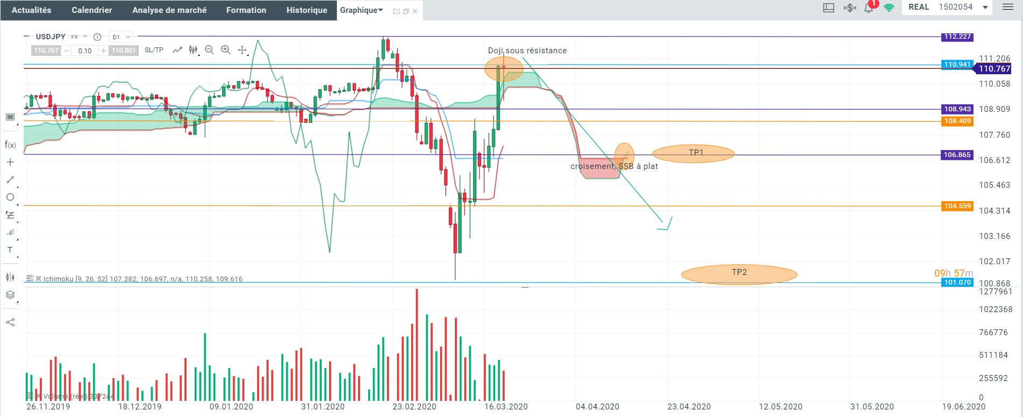Image resolution: width=1023 pixels, height=417 pixels.
Task: Increase the trade volume
Action: (x=103, y=51)
